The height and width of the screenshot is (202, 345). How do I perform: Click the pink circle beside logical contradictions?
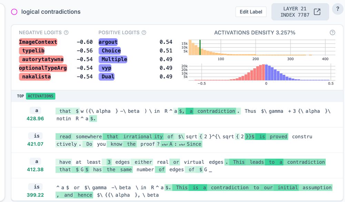coord(14,12)
